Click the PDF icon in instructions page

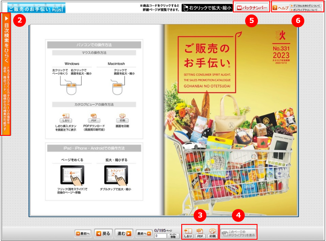coord(94,118)
